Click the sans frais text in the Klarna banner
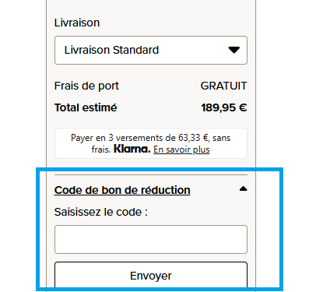The height and width of the screenshot is (292, 316). pos(221,138)
